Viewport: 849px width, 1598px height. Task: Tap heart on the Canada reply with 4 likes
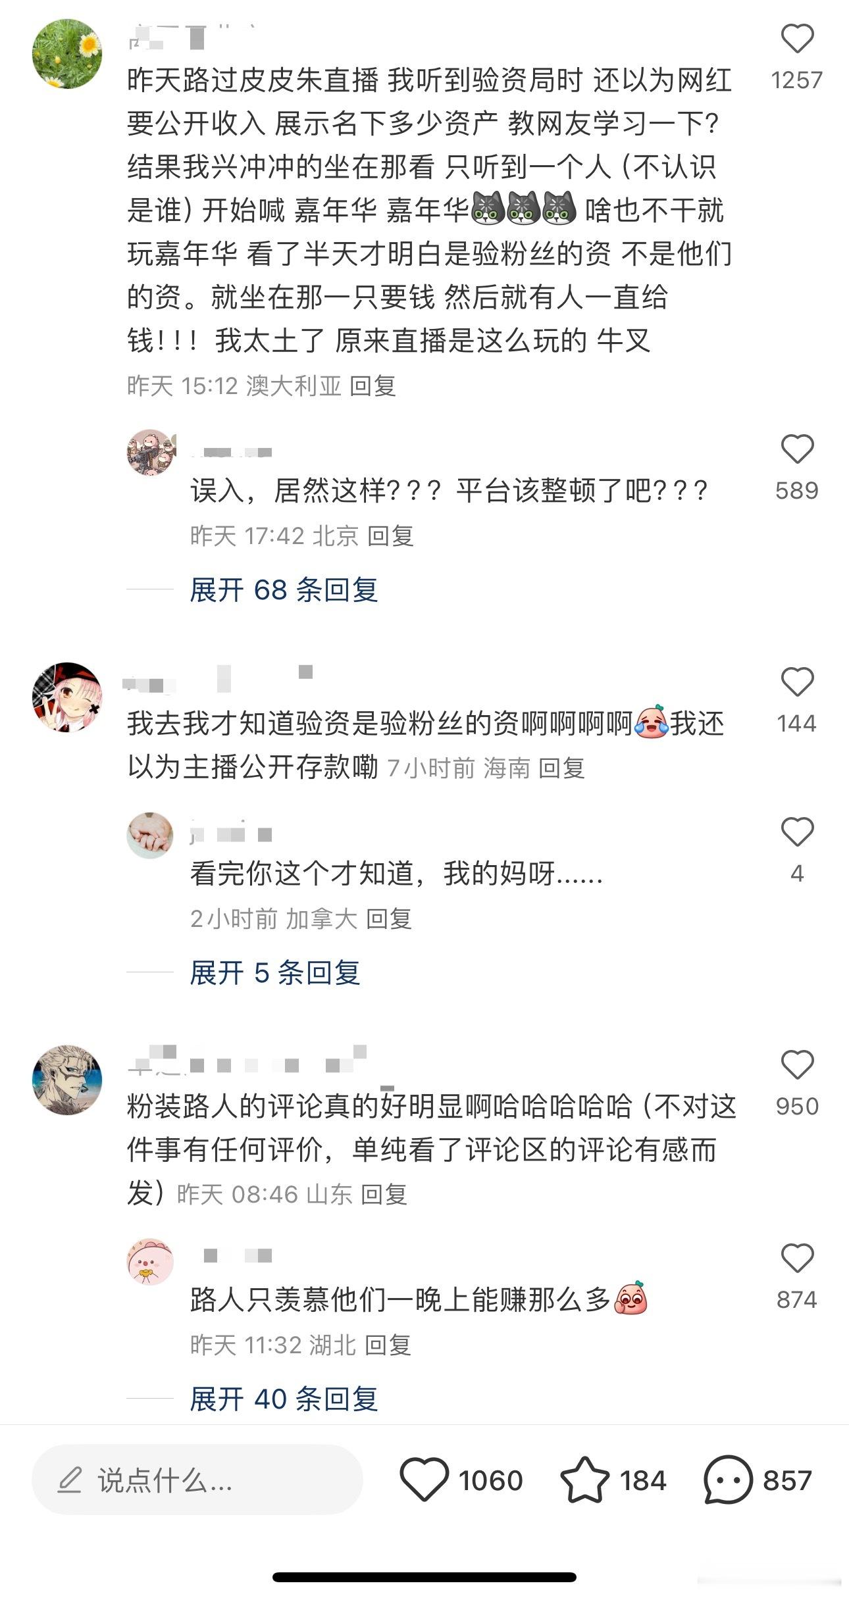[x=797, y=832]
